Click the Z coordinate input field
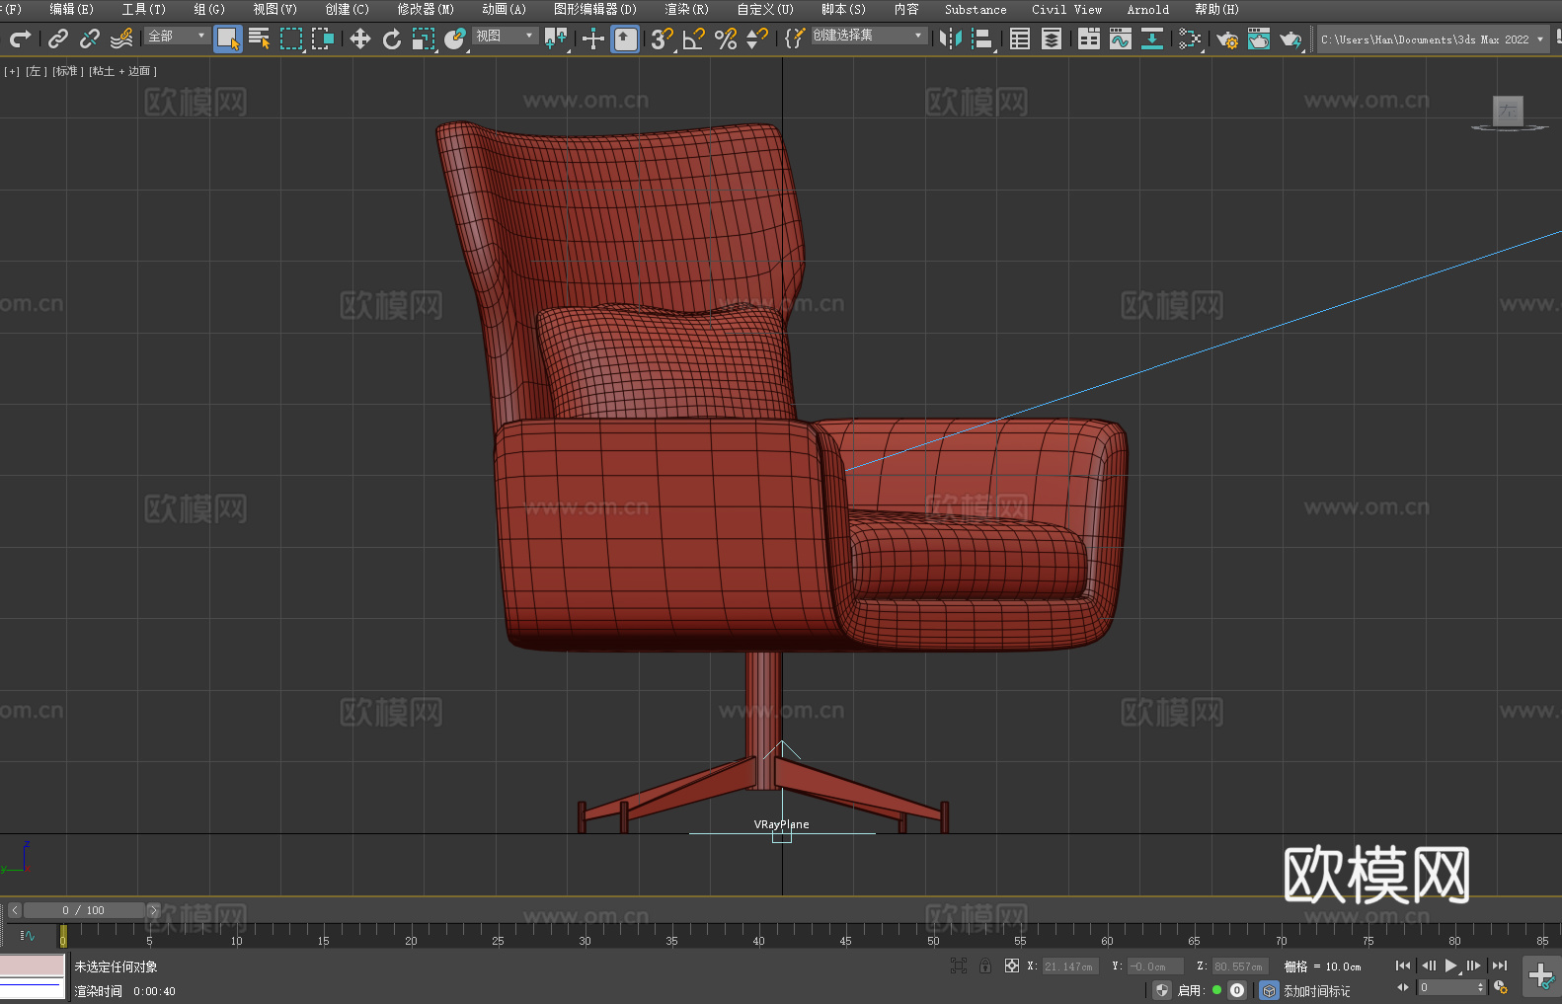 pyautogui.click(x=1239, y=966)
